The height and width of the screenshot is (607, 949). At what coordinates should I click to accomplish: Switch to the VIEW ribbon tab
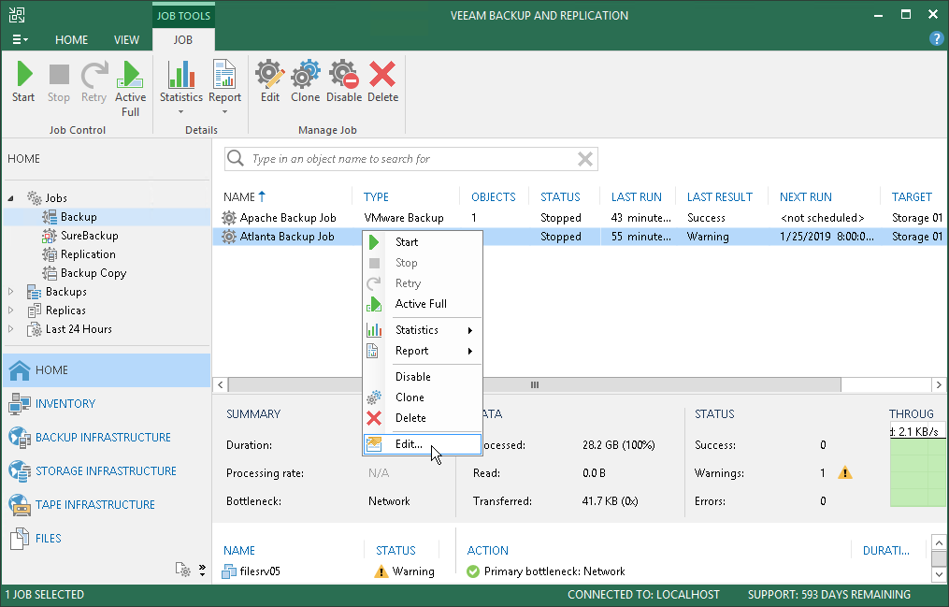126,39
